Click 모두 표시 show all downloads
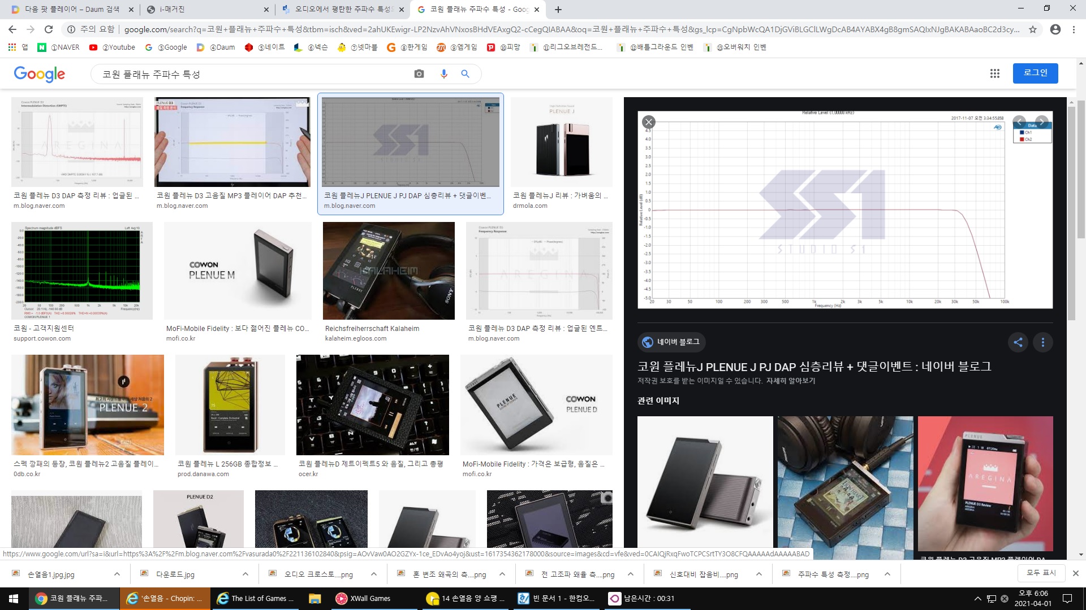 point(1041,573)
